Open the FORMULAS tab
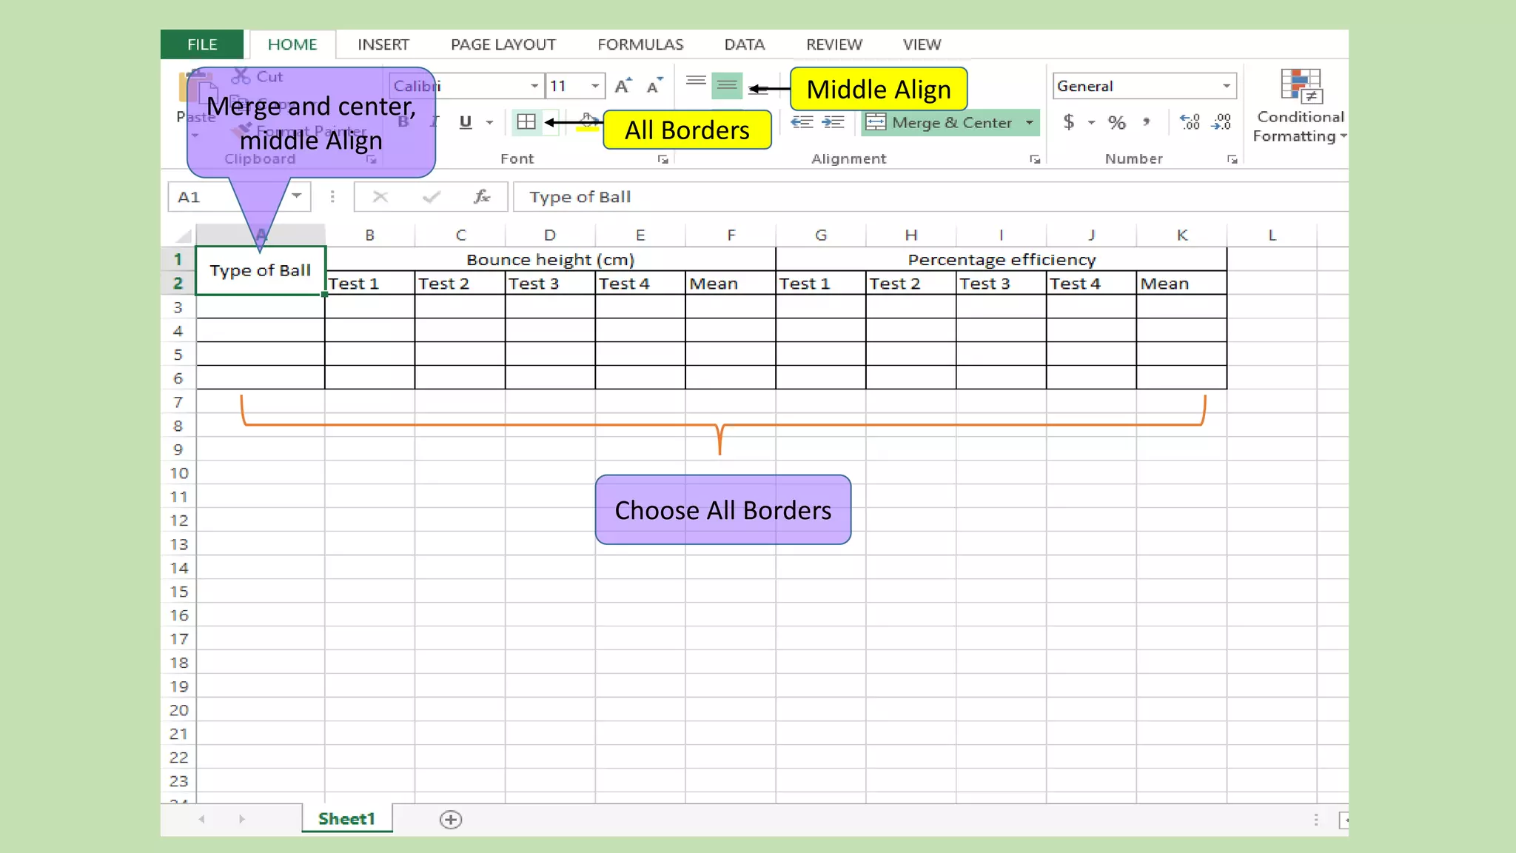 coord(640,44)
